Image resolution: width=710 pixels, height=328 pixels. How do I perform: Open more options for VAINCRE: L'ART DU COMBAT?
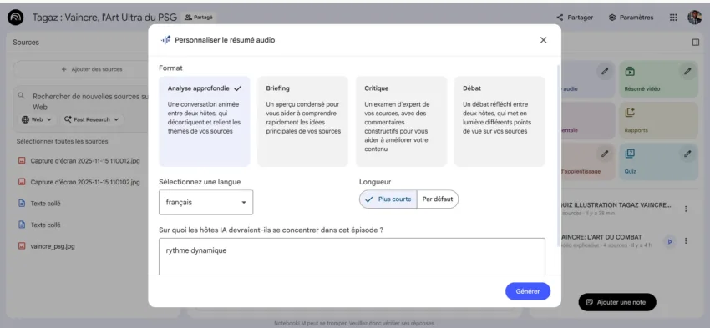[686, 241]
